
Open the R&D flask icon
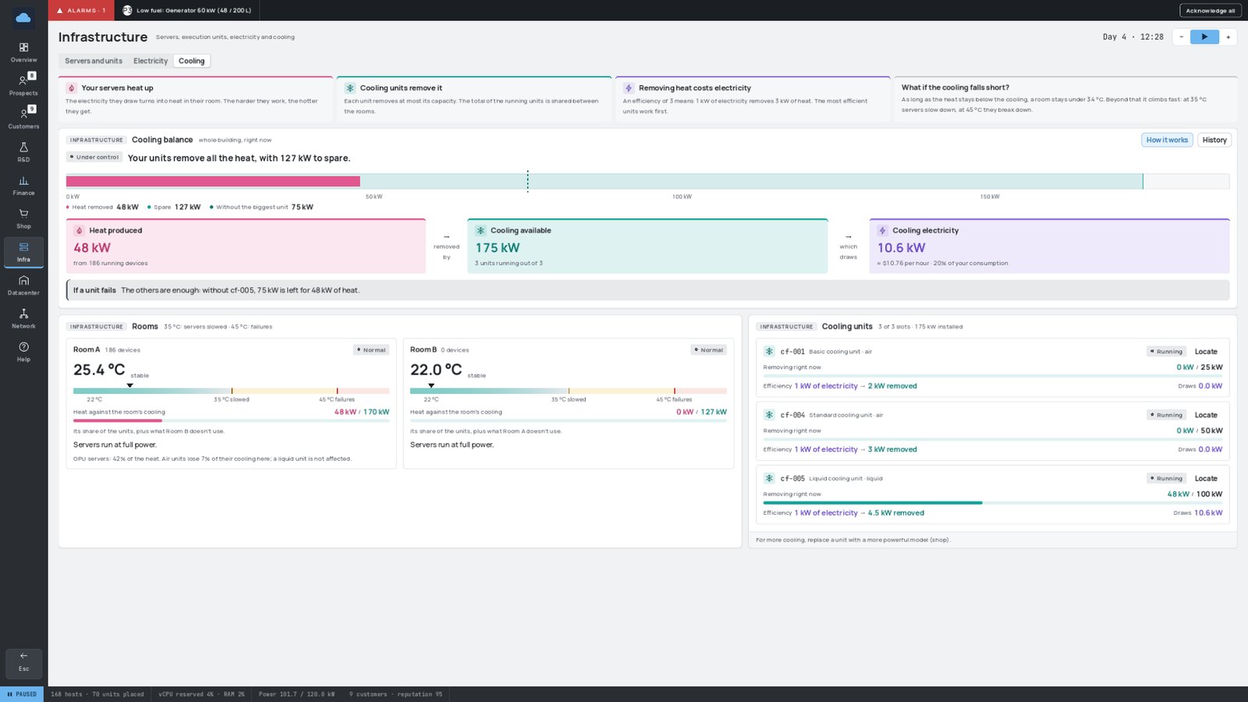(23, 152)
